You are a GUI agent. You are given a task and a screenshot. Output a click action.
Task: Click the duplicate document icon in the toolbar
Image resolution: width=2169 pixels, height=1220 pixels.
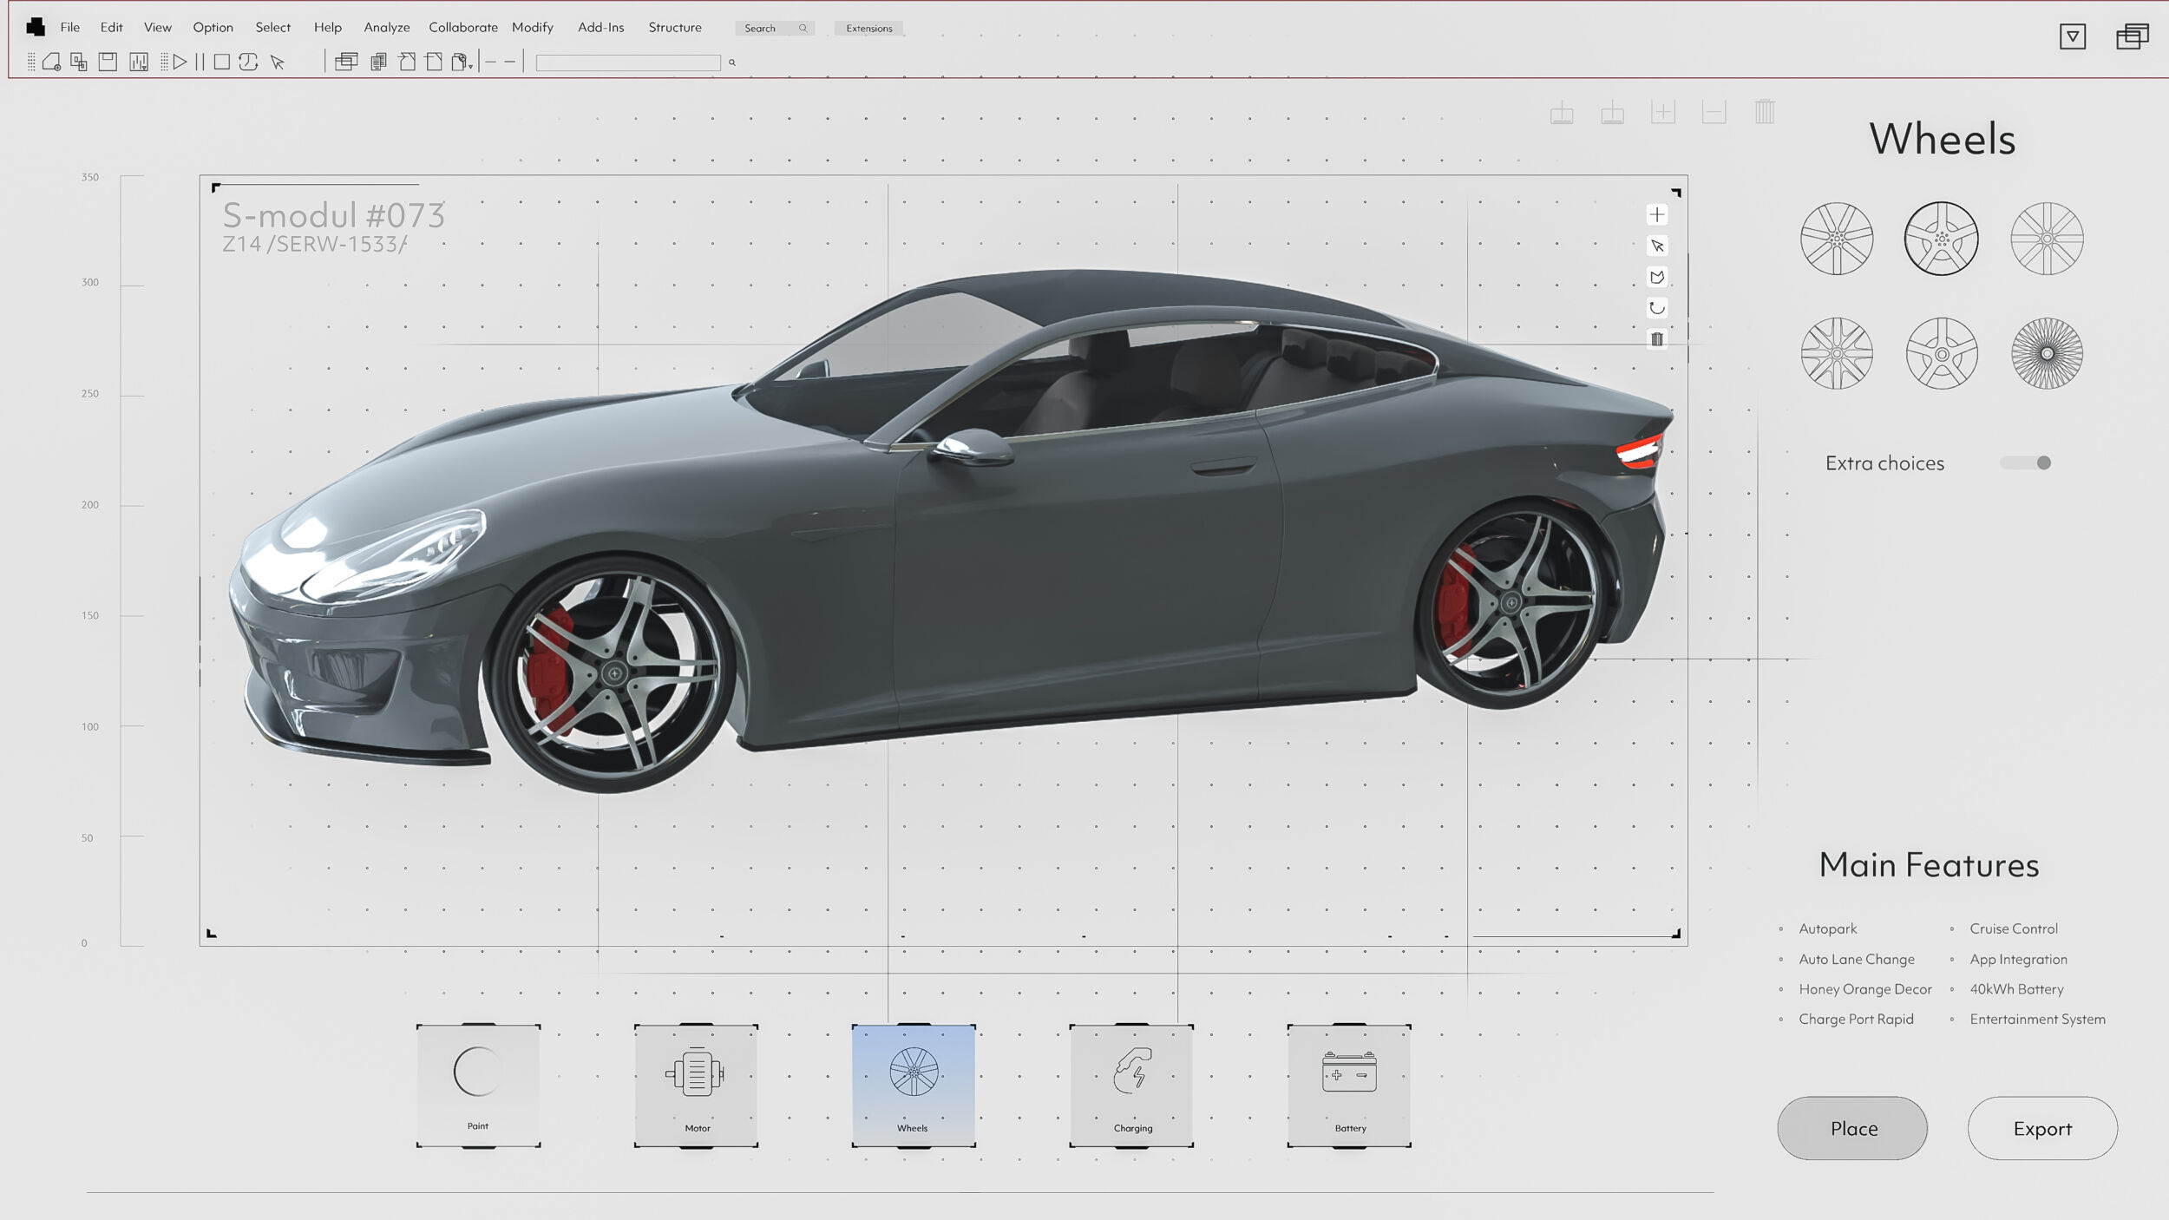377,62
